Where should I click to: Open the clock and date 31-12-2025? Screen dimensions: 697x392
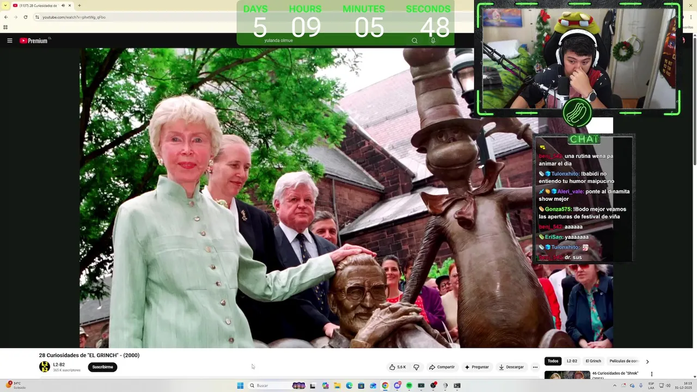point(683,385)
